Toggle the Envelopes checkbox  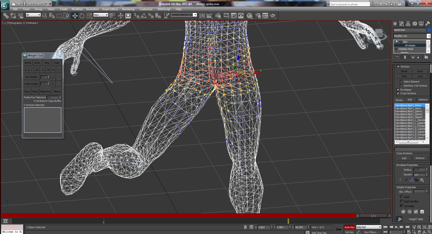pyautogui.click(x=398, y=90)
